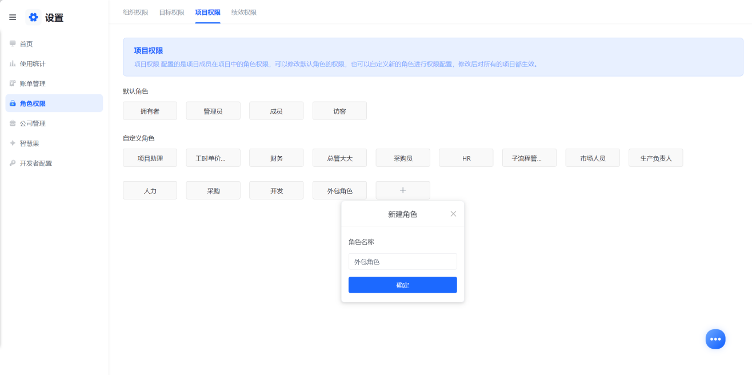Open 公司管理 in the sidebar
This screenshot has width=752, height=375.
54,123
